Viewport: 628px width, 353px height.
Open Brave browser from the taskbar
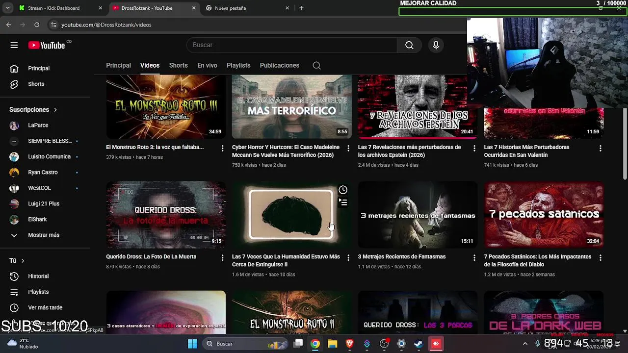point(349,344)
